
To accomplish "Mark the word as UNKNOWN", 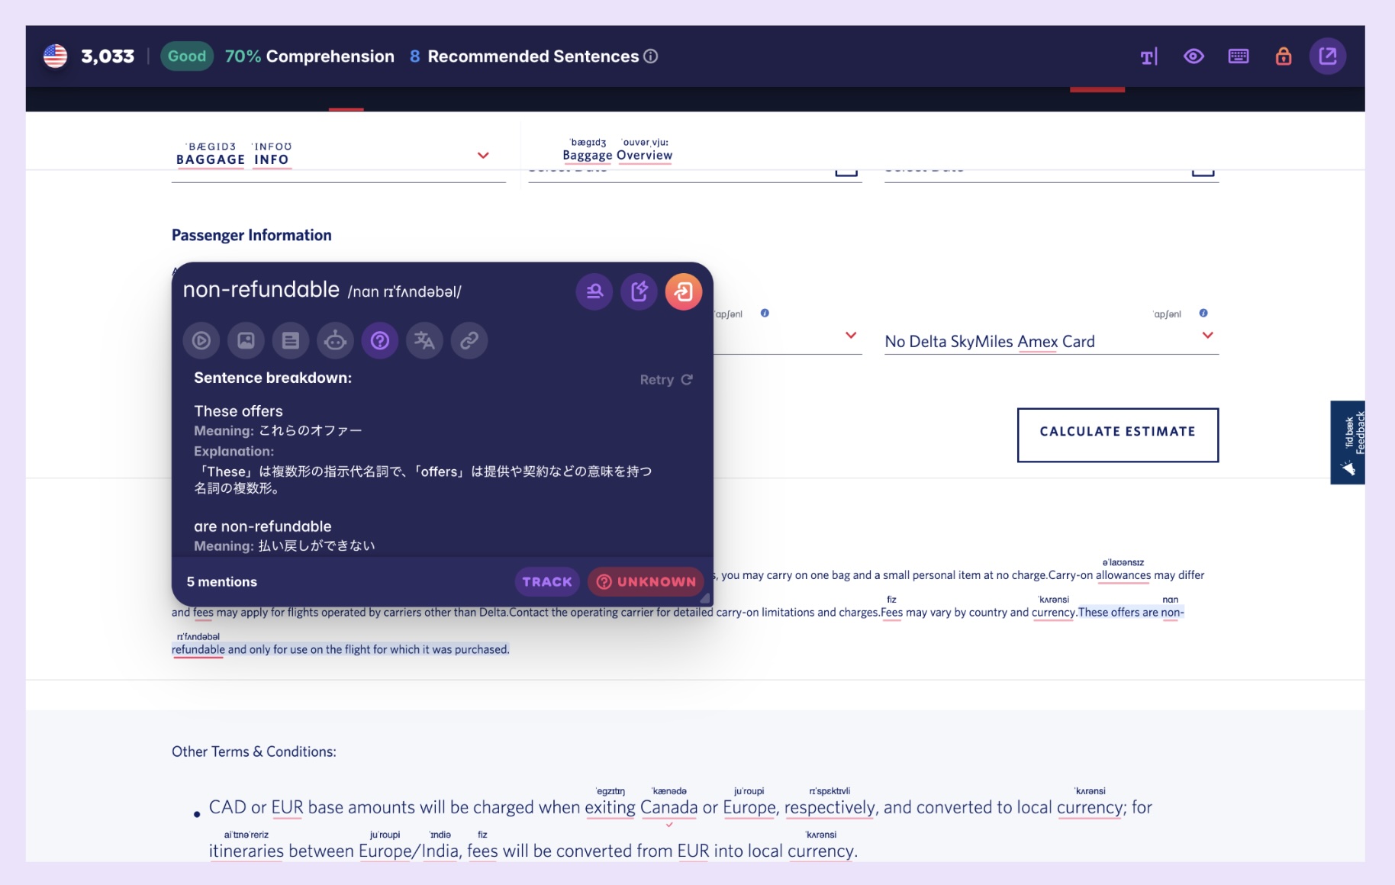I will coord(646,581).
